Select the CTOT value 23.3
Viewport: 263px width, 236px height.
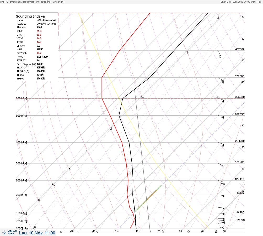point(39,35)
